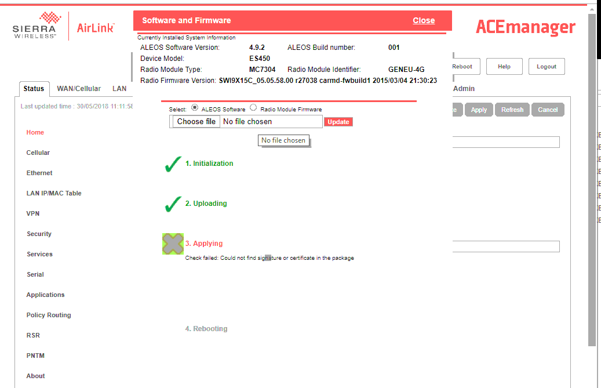Click the Refresh button
The height and width of the screenshot is (388, 601).
click(512, 110)
